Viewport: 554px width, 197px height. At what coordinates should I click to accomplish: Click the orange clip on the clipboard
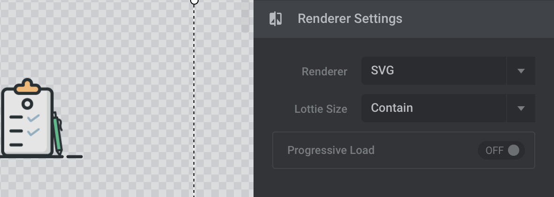(27, 87)
